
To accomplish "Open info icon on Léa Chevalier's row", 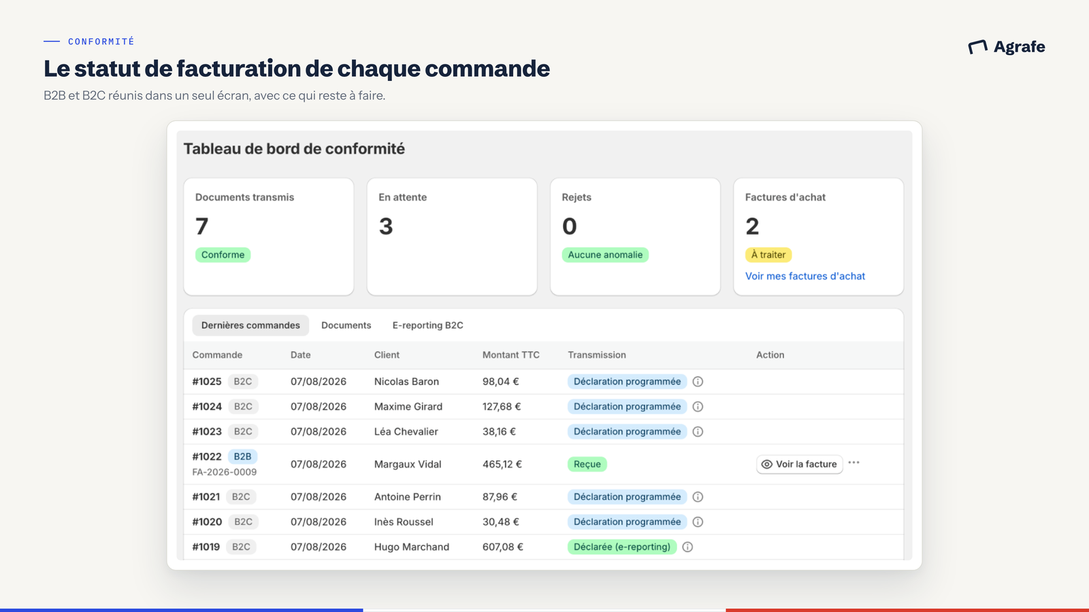I will [698, 432].
